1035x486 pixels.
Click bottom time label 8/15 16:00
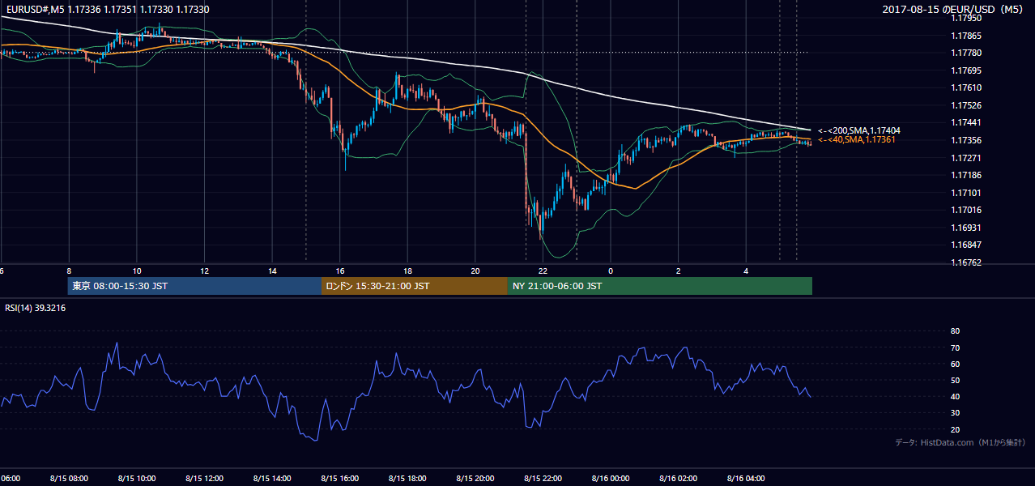tap(340, 479)
